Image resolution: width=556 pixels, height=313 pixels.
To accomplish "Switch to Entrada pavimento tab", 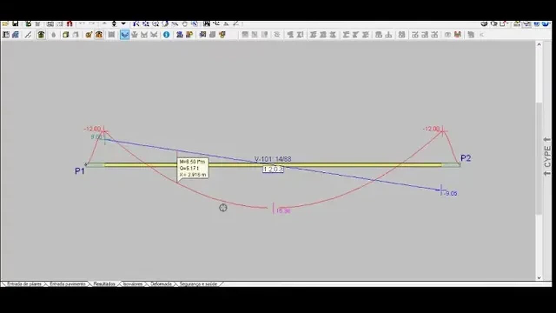I will (68, 284).
